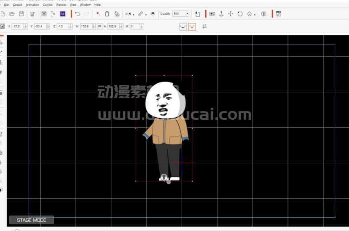The width and height of the screenshot is (349, 231).
Task: Click the H value spinner arrows
Action: pos(121,26)
